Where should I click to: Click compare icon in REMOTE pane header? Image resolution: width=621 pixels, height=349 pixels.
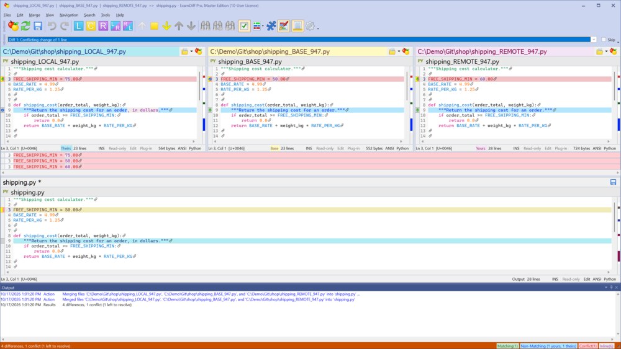click(x=613, y=51)
